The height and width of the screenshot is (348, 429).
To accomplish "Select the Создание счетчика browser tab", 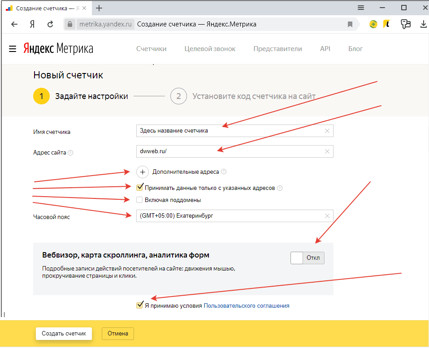I will [47, 8].
